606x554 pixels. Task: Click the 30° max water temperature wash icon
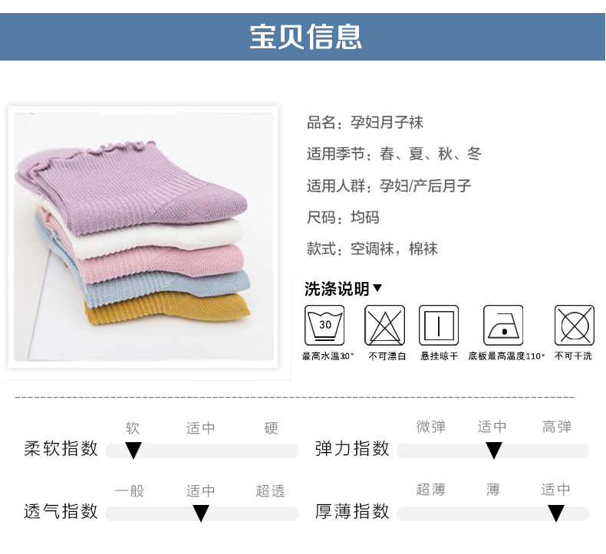coord(324,326)
